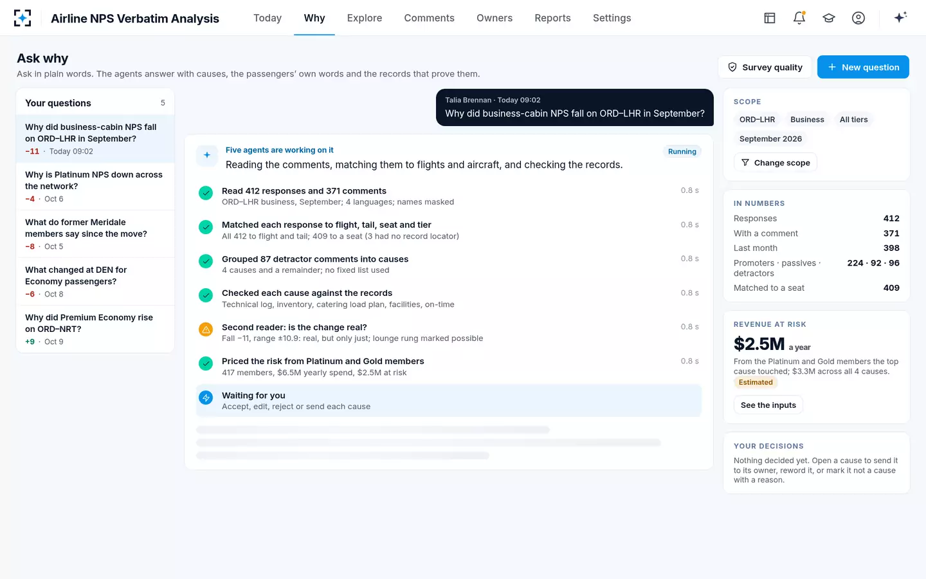Start a New question
The width and height of the screenshot is (926, 579).
(863, 67)
